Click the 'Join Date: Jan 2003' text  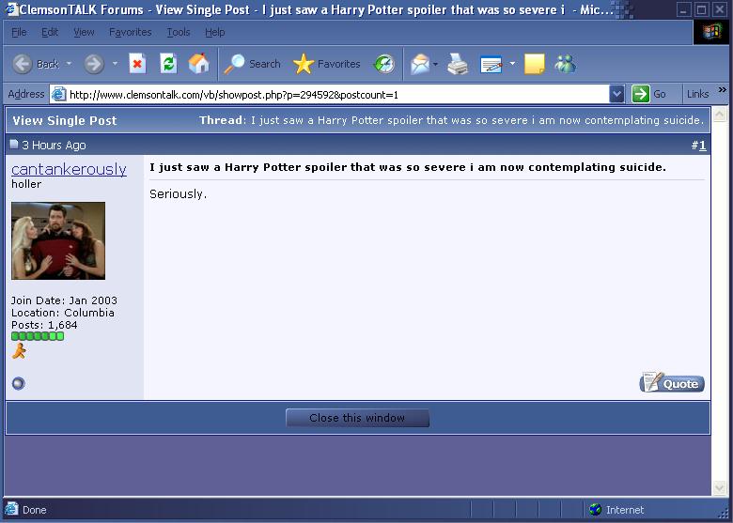tap(64, 300)
